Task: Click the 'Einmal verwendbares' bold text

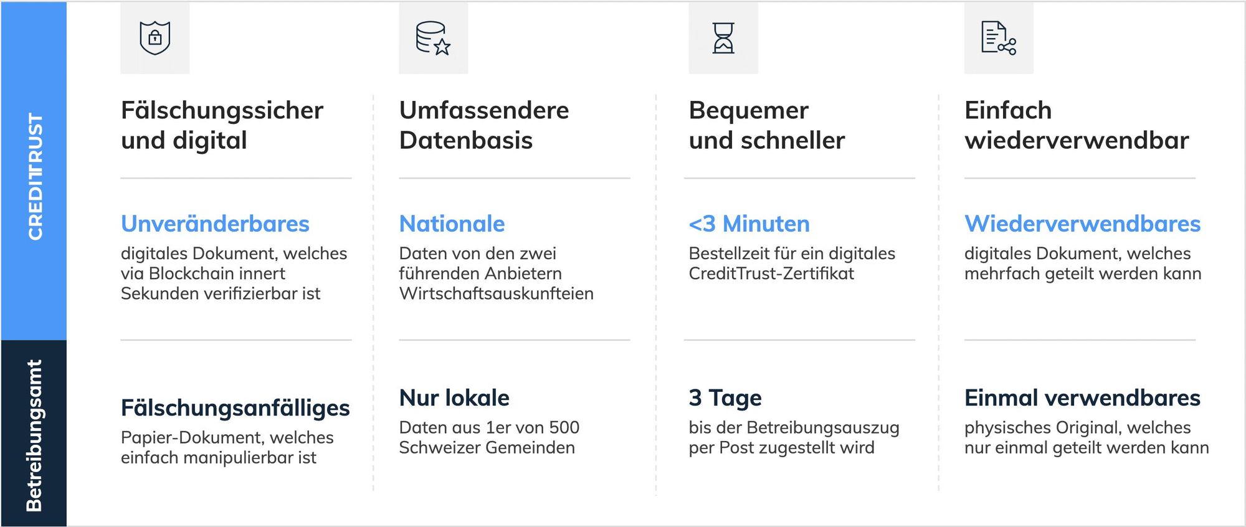Action: pyautogui.click(x=1082, y=397)
